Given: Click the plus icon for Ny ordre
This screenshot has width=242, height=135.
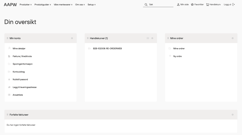Looking at the screenshot, I should pos(170,56).
